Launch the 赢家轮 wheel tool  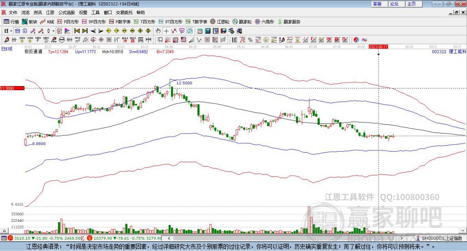(242, 22)
